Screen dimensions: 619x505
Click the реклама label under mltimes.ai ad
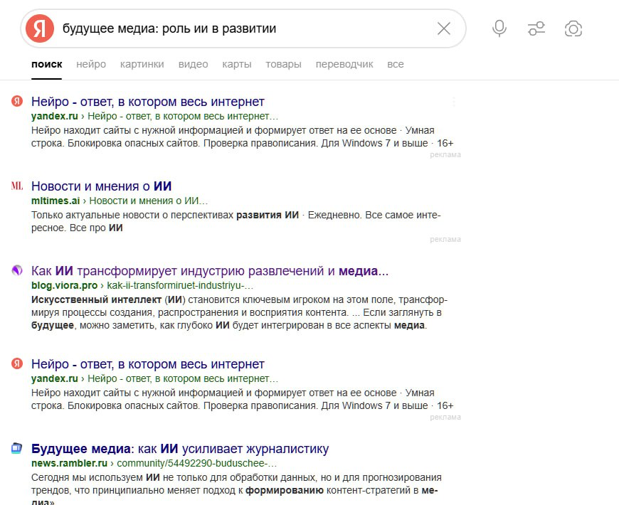tap(445, 239)
